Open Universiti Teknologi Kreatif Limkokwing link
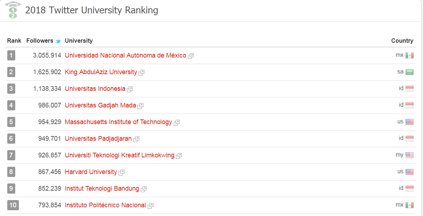 coord(119,155)
